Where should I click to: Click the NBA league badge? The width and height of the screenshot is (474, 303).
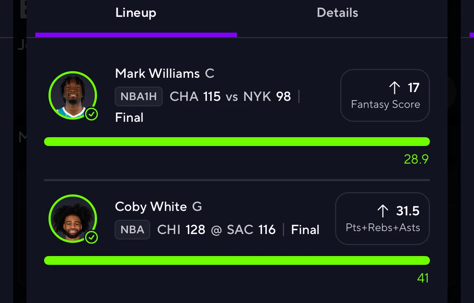(x=133, y=230)
